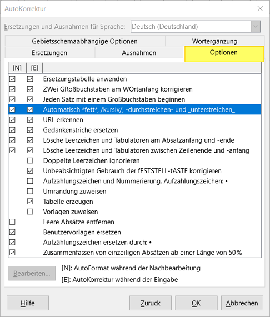Toggle [E] for Automatisch *fett*, /kursiv/
Viewport: 270px width, 317px height.
point(30,109)
